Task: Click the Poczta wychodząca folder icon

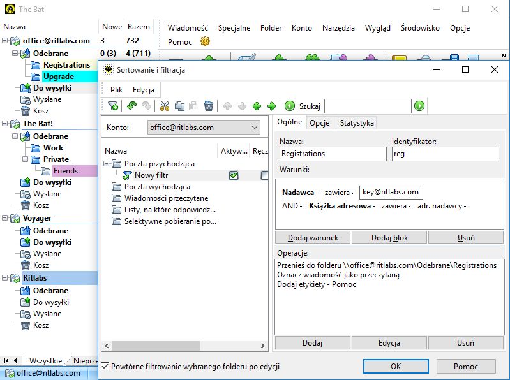Action: click(116, 187)
